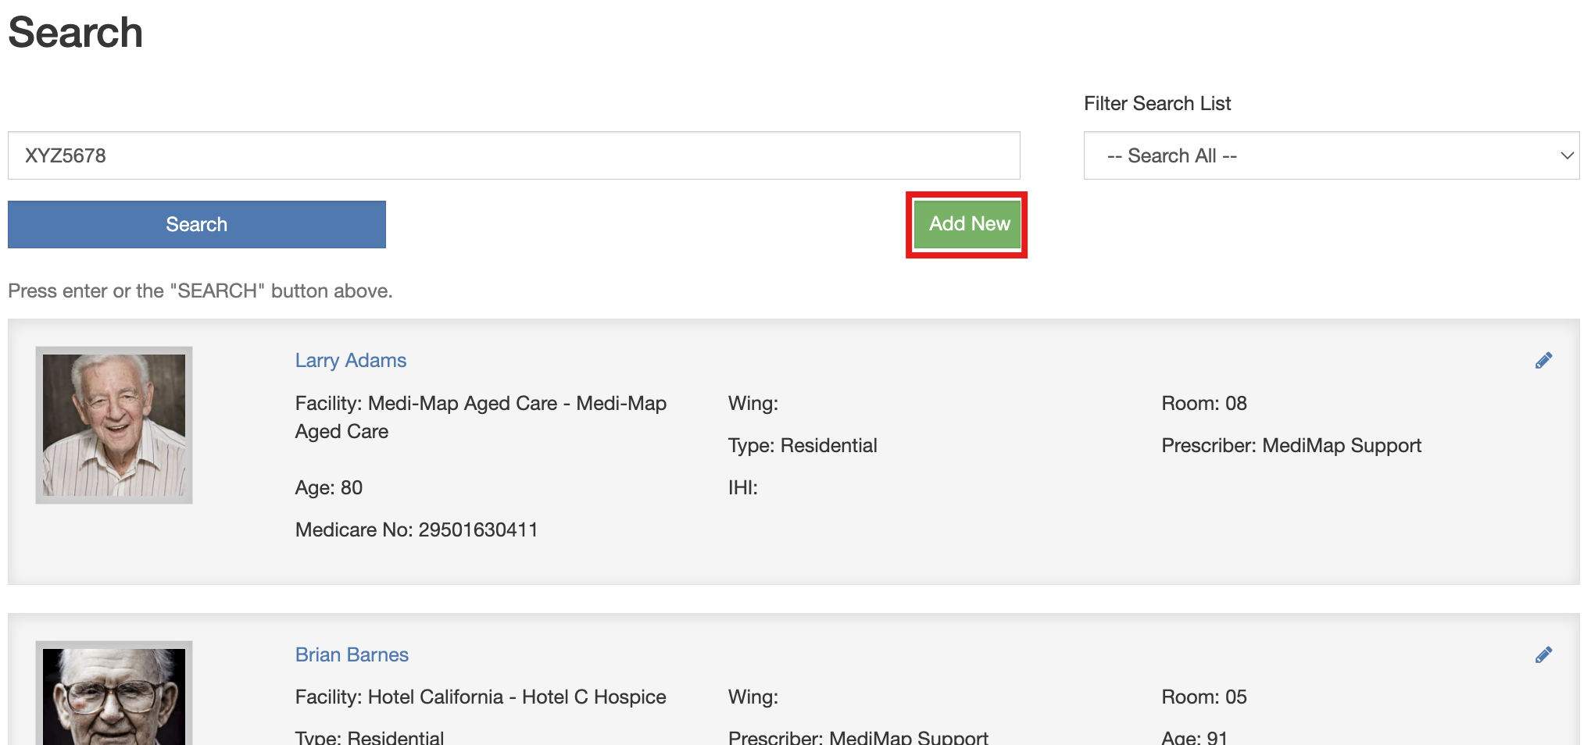Open Larry Adams' resident profile link
Viewport: 1591px width, 745px height.
tap(350, 360)
